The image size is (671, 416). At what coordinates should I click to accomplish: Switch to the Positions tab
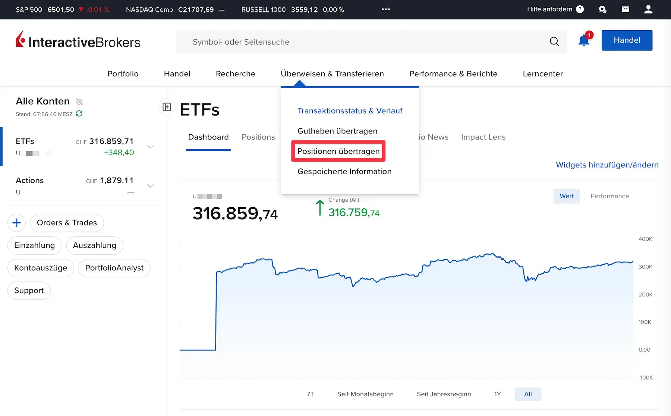pyautogui.click(x=258, y=137)
